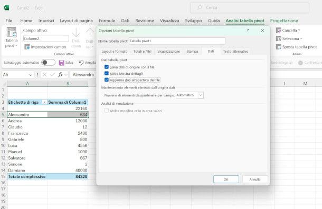
Task: Select column L header
Action: pyautogui.click(x=285, y=84)
